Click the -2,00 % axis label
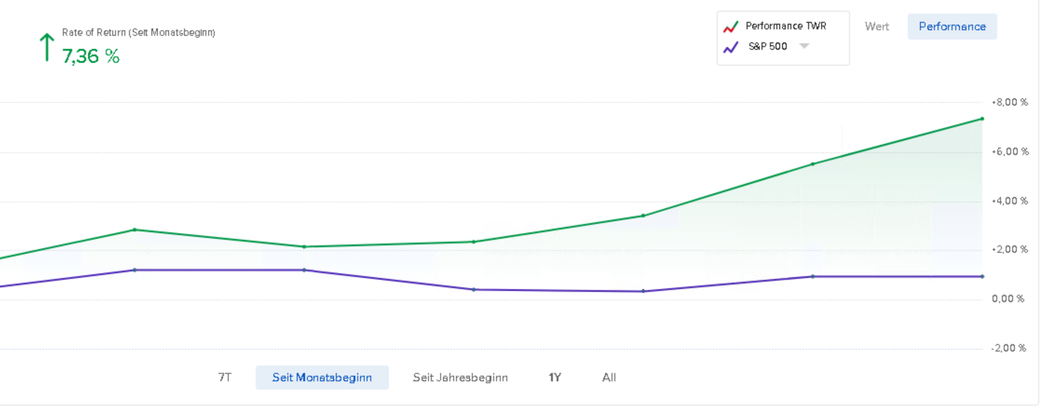1041x406 pixels. [1008, 348]
